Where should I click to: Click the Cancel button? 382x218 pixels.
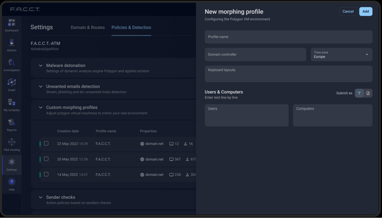click(x=348, y=11)
